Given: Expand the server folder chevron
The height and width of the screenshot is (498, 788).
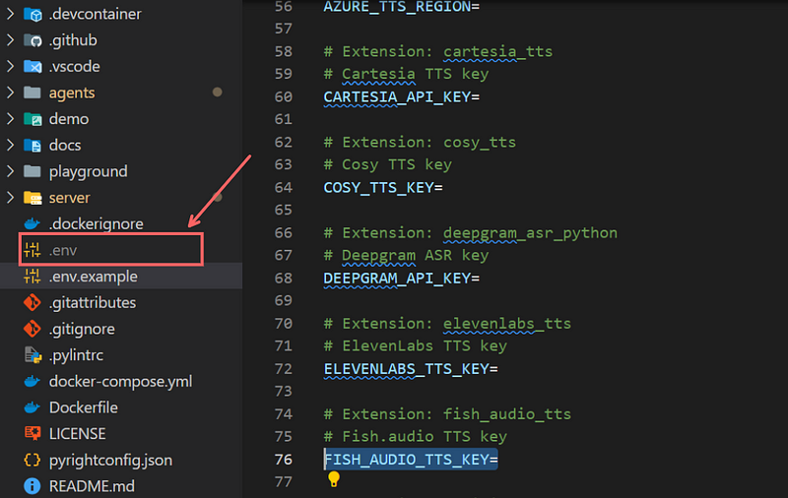Looking at the screenshot, I should point(10,197).
